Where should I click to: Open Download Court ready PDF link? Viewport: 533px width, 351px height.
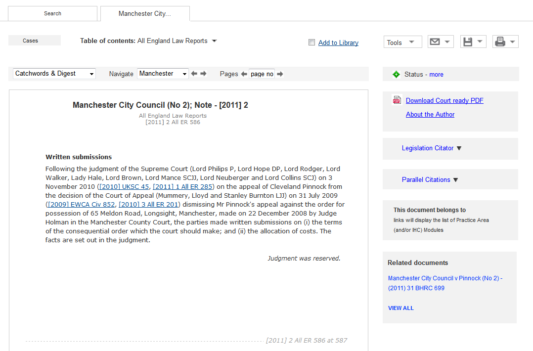click(444, 100)
